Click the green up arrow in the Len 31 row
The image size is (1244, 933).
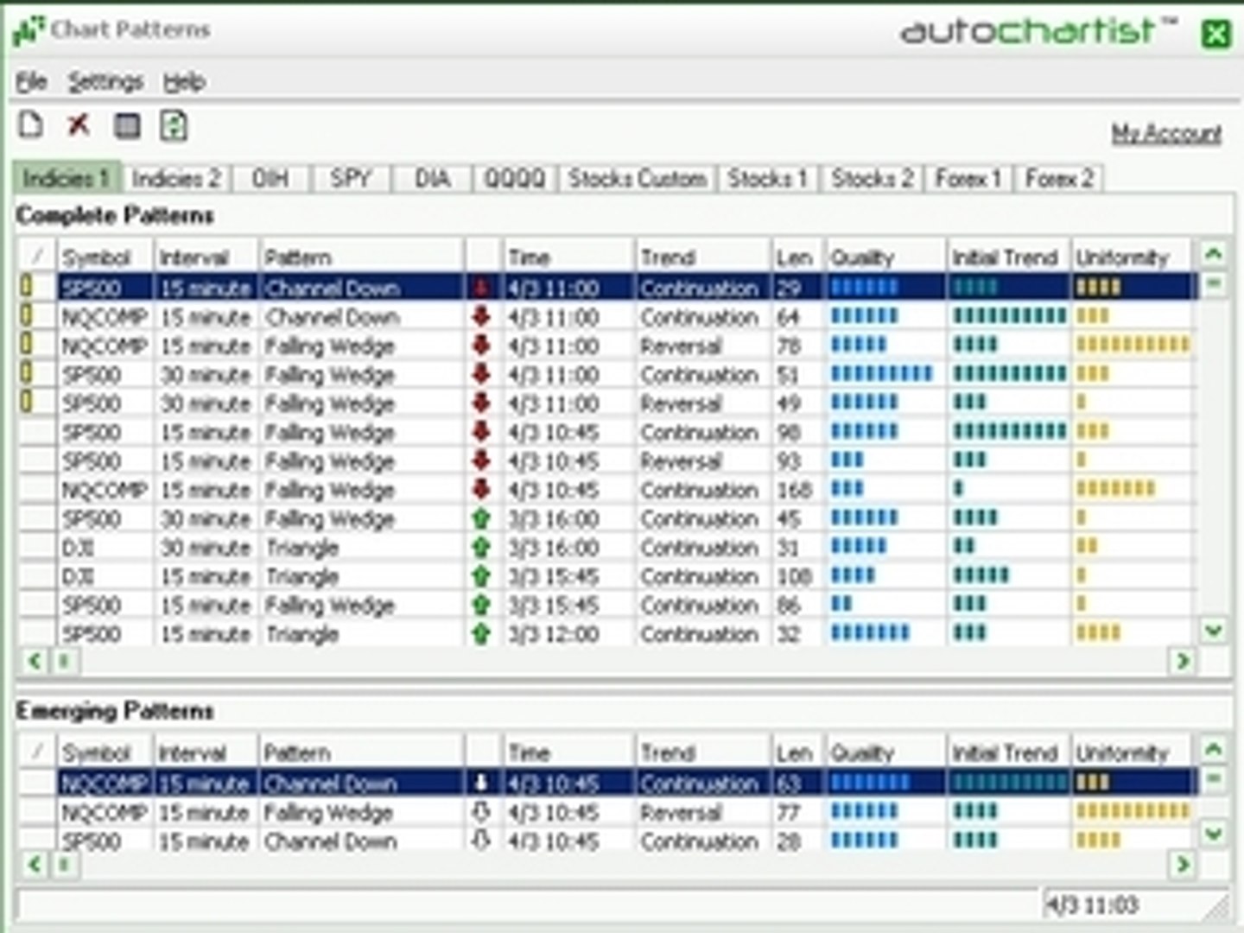pos(481,547)
